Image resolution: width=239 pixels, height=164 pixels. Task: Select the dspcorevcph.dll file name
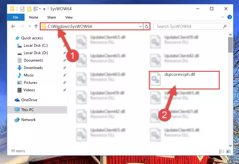coord(180,74)
